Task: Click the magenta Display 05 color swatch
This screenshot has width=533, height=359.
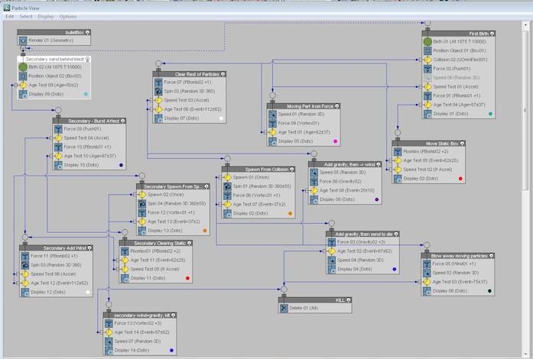Action: click(336, 141)
